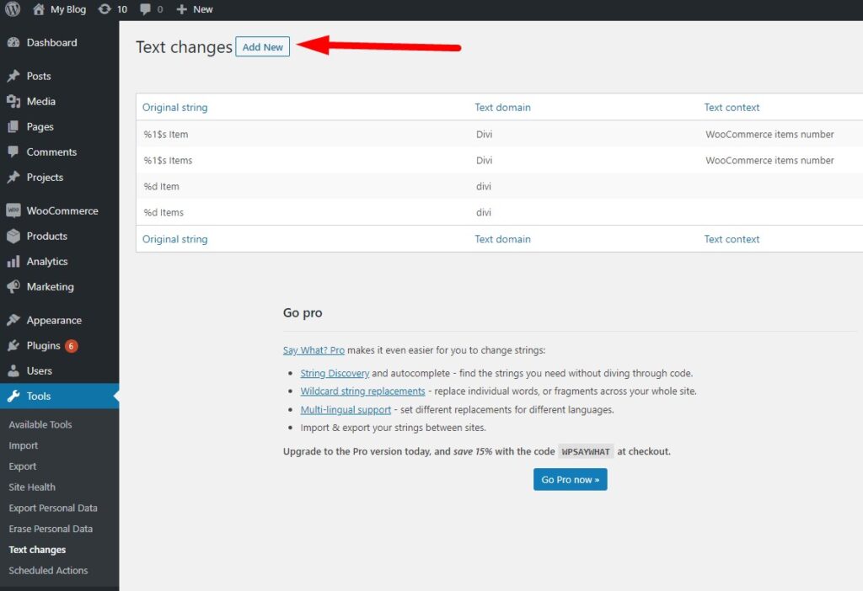The image size is (863, 591).
Task: Click the Go Pro now button
Action: (571, 479)
